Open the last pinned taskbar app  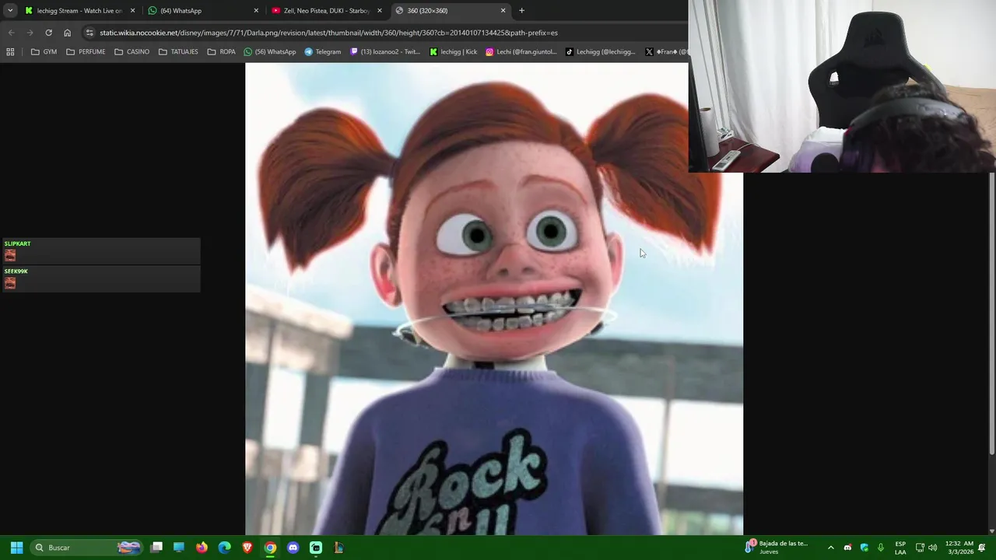338,548
